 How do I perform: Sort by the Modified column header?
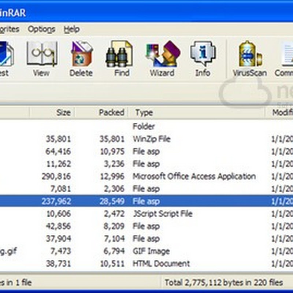[282, 112]
